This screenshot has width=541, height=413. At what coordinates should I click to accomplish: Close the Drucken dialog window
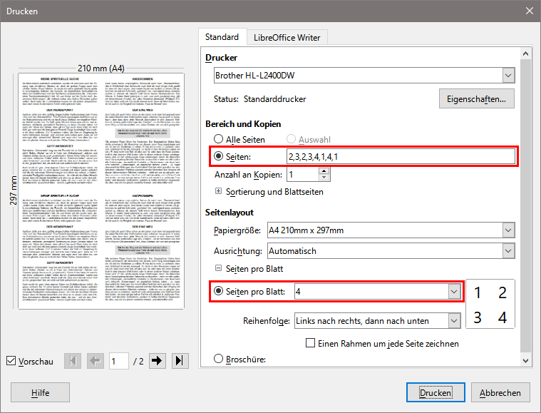(x=528, y=11)
